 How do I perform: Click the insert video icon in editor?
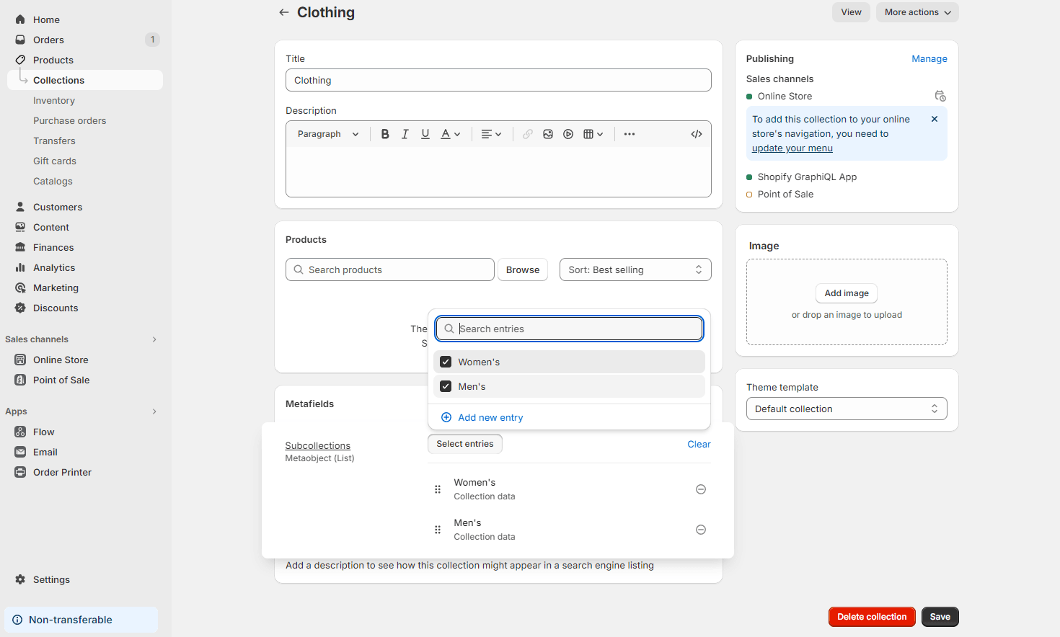[x=568, y=134]
